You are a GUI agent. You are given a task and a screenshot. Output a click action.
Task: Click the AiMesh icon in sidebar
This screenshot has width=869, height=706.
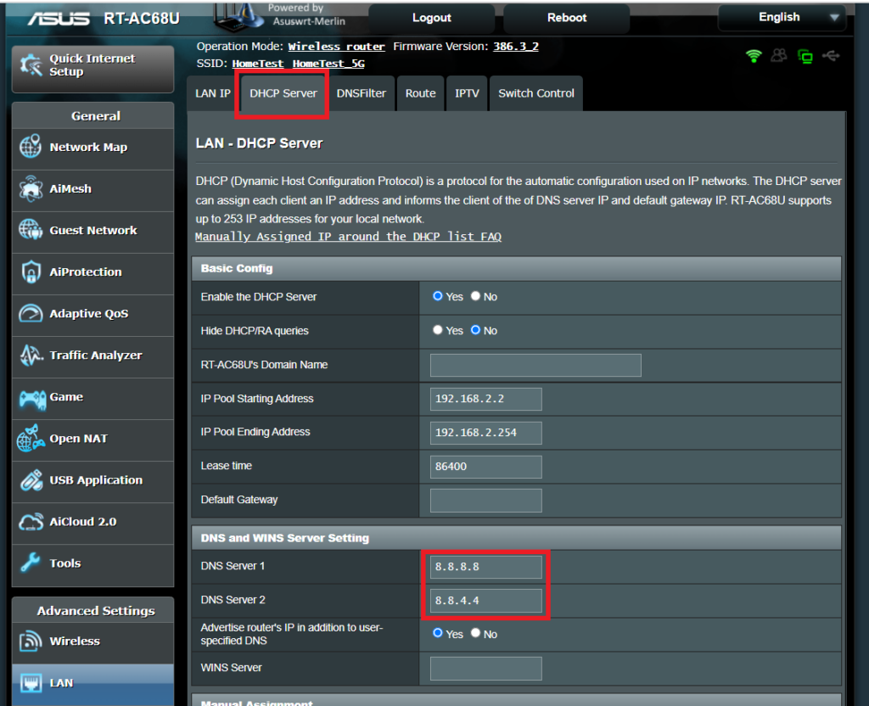[31, 188]
